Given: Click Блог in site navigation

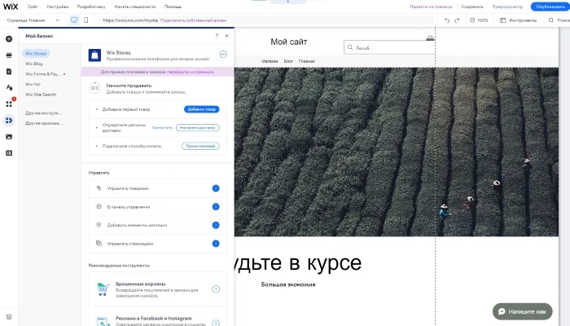Looking at the screenshot, I should pos(288,61).
